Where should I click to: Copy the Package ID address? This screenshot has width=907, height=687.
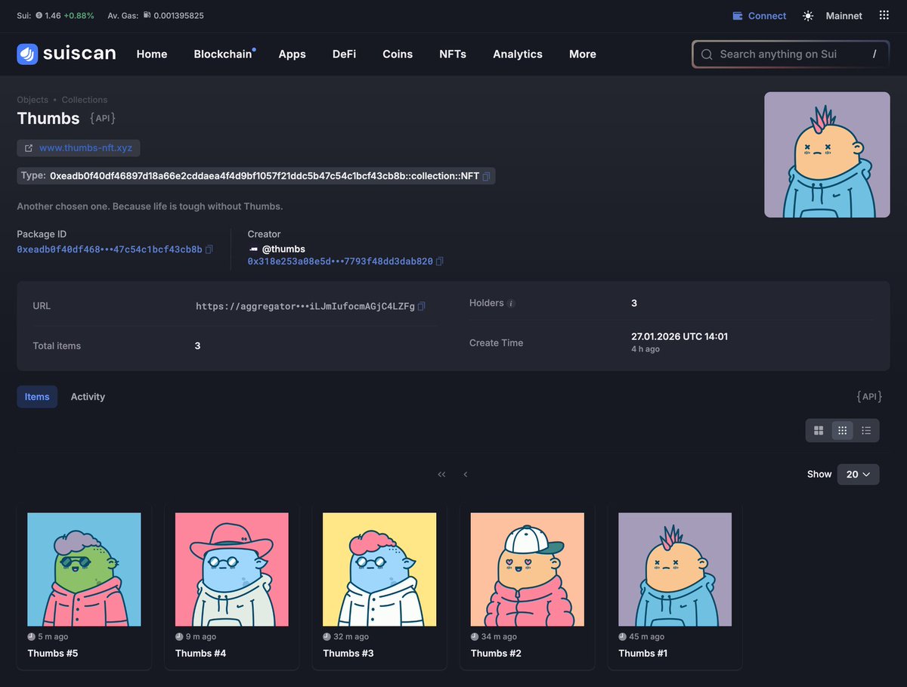[209, 249]
